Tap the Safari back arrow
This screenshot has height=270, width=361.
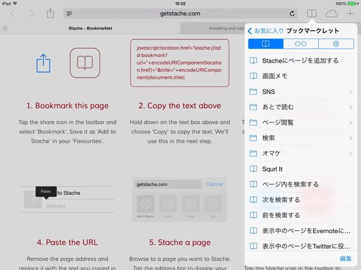pos(13,14)
